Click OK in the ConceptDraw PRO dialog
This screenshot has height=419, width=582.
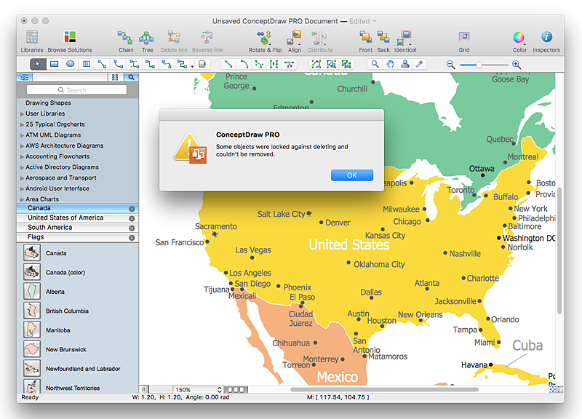[352, 175]
